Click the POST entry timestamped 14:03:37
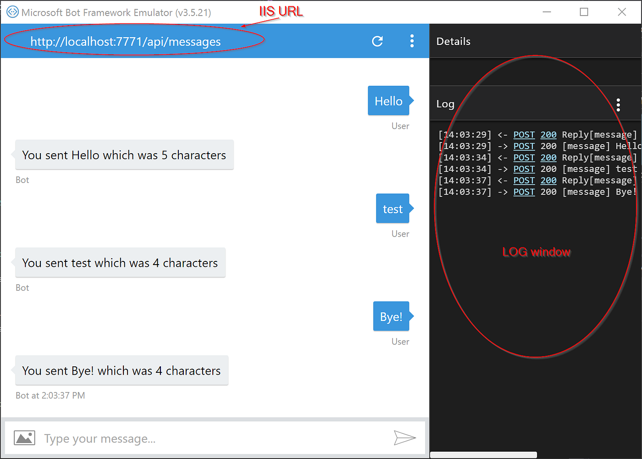Viewport: 642px width, 459px height. tap(524, 180)
